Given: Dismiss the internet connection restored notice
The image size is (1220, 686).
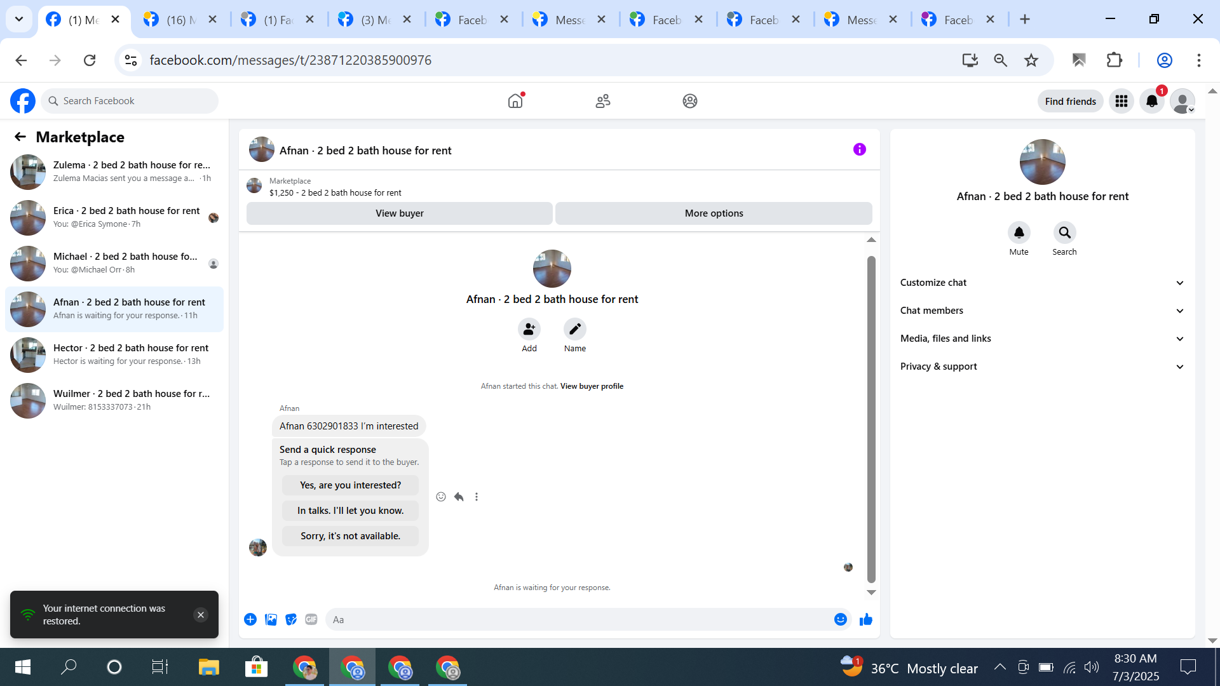Looking at the screenshot, I should [201, 615].
